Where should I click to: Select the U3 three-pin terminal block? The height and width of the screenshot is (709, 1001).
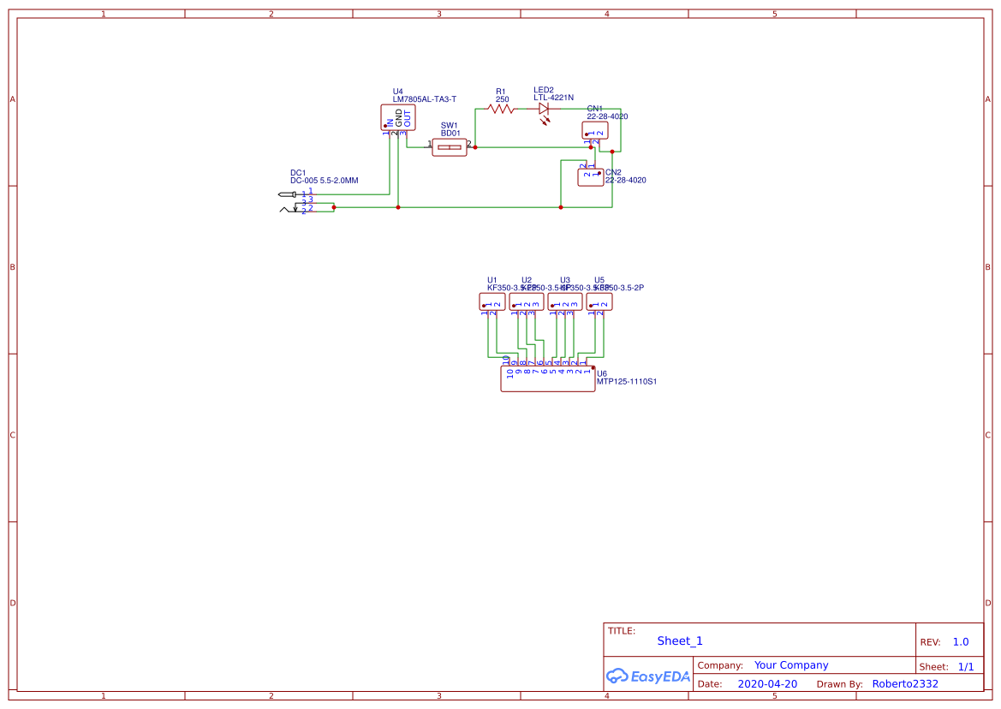(565, 302)
